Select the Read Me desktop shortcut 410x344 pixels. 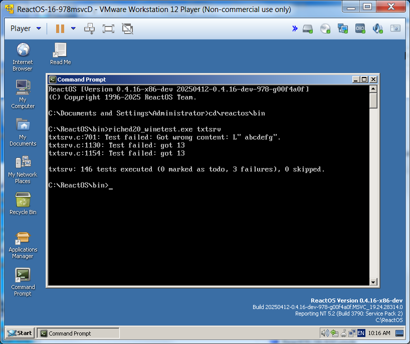click(61, 53)
